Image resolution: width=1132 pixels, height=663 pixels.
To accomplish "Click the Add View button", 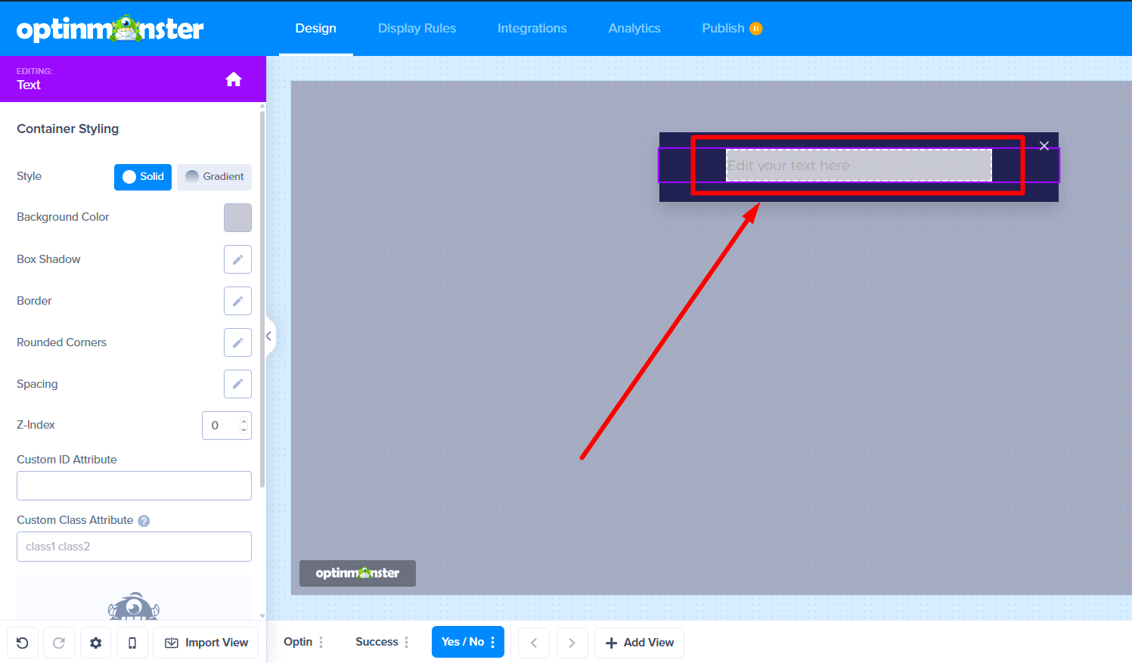I will (640, 643).
